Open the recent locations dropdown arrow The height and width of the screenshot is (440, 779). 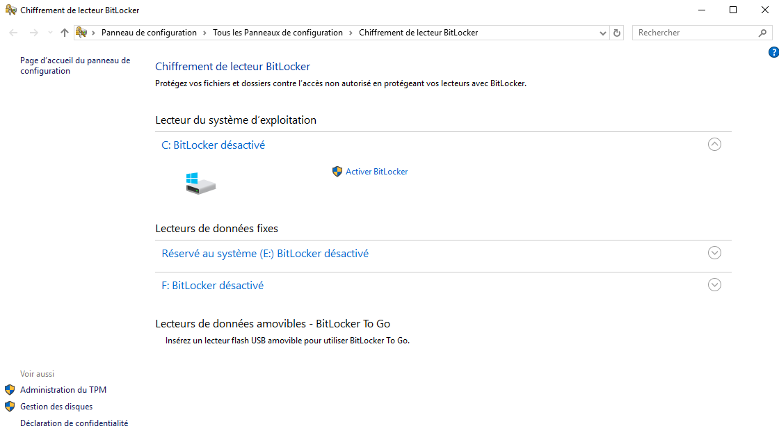pyautogui.click(x=50, y=33)
